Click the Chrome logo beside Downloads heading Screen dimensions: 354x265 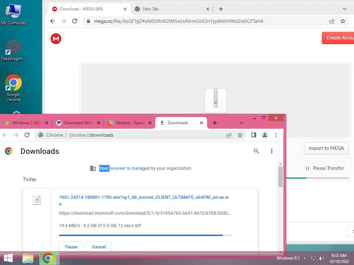[9, 151]
